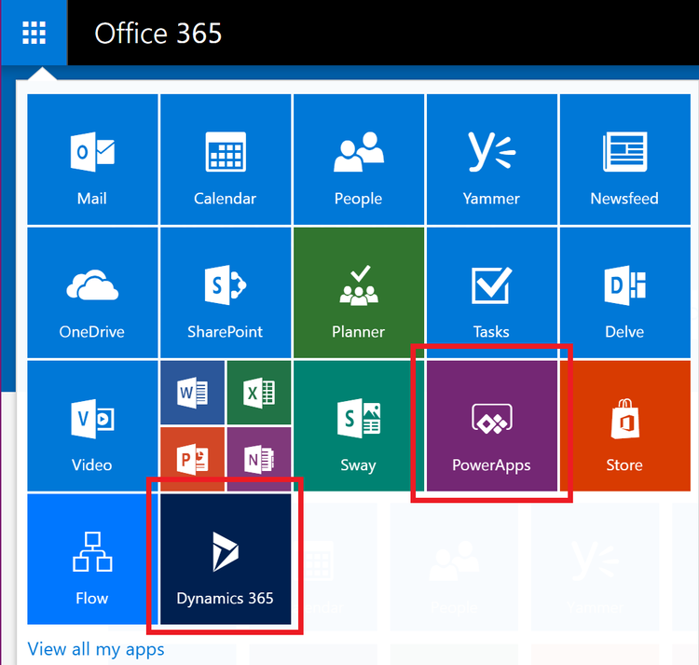Open the orange Store tile
The width and height of the screenshot is (699, 665).
tap(625, 426)
